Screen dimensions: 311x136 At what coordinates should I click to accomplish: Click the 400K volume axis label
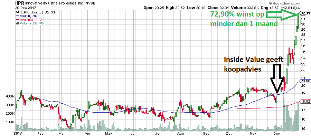pyautogui.click(x=10, y=96)
